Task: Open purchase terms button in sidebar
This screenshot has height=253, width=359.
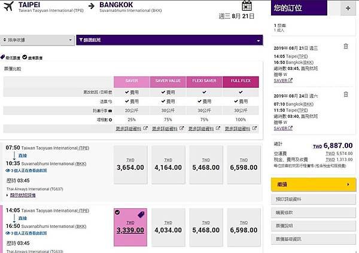Action: 314,212
